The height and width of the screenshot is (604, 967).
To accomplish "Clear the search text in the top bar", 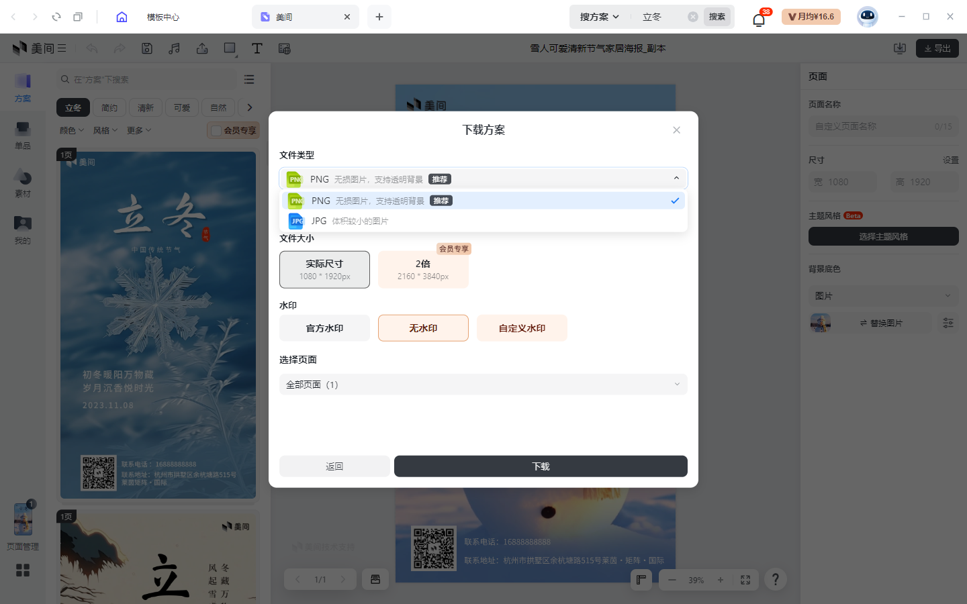I will 692,17.
